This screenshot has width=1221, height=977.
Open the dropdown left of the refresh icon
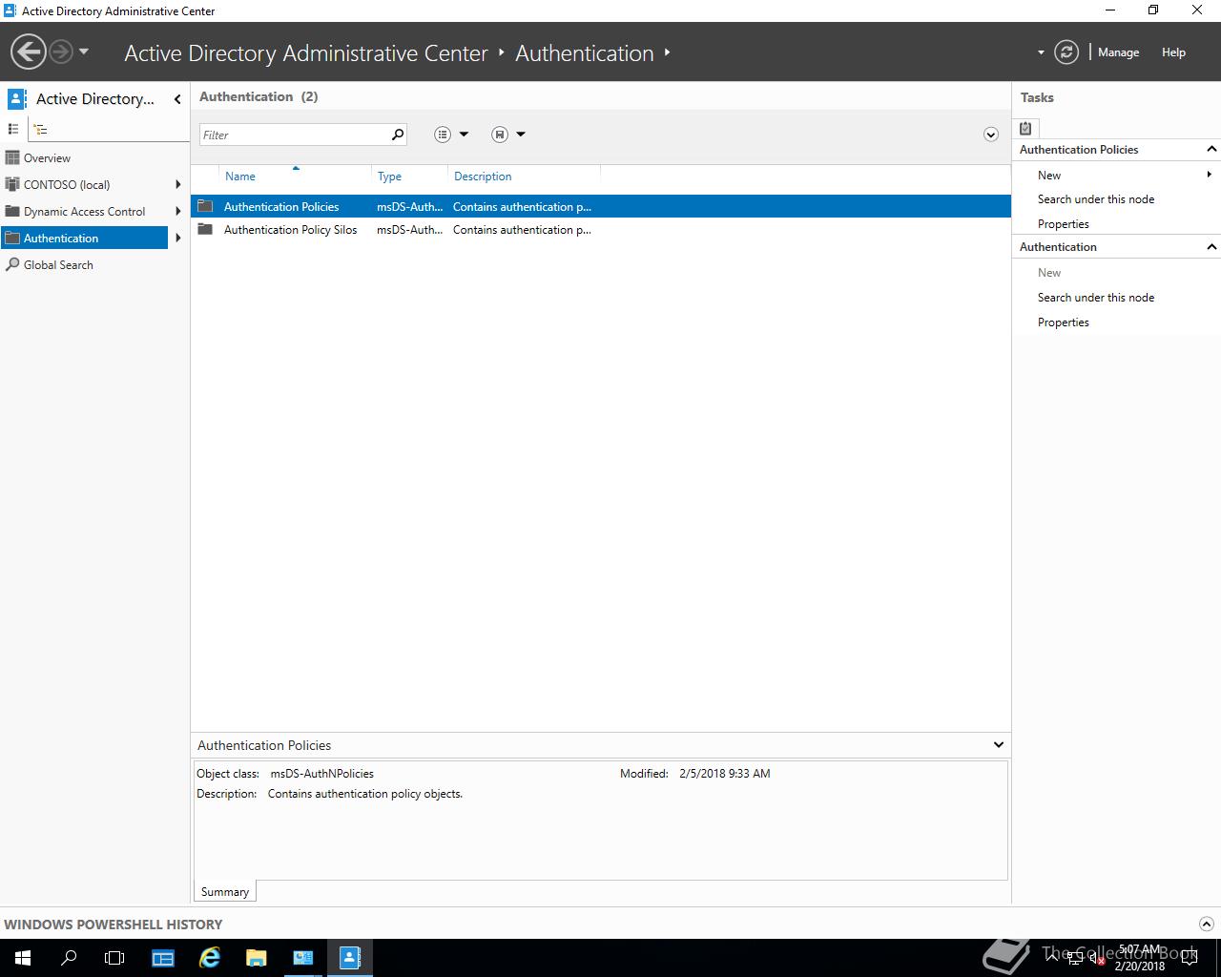1041,52
